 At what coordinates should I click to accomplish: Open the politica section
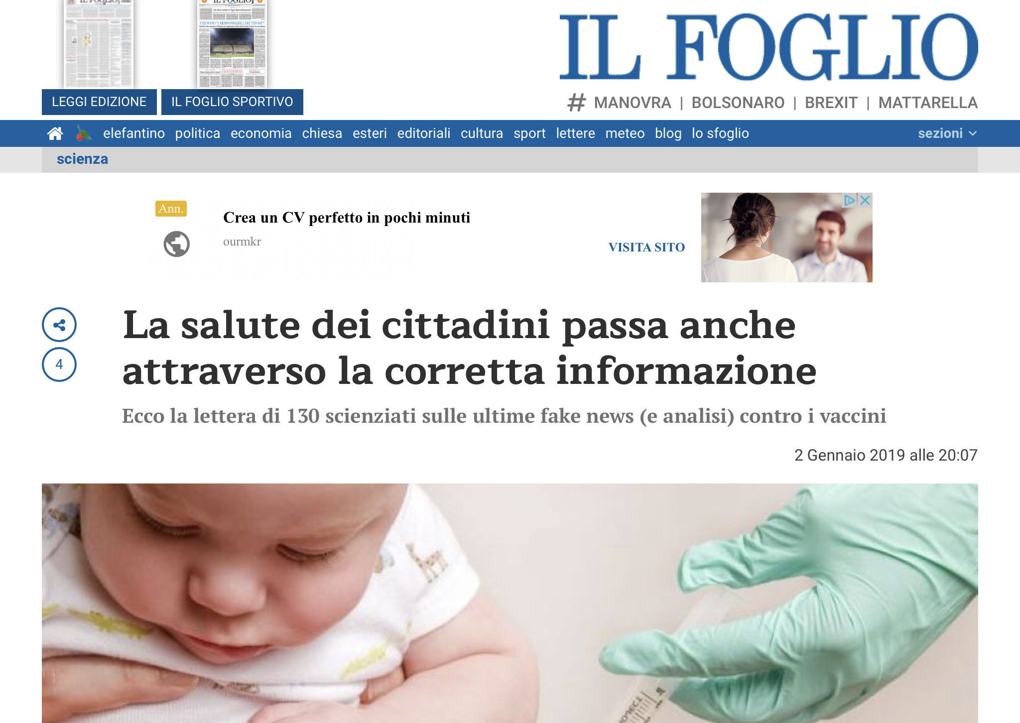pos(198,133)
